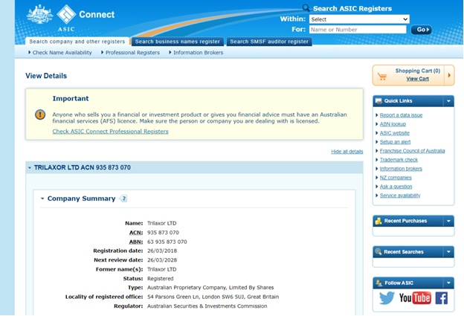Open the Setup an alert link

coord(395,142)
